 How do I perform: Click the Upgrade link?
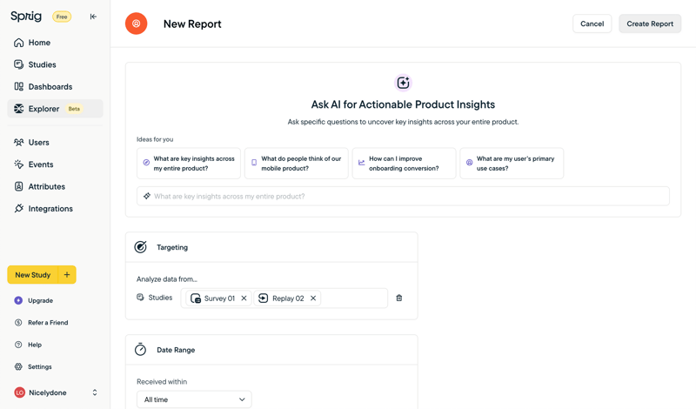[x=40, y=300]
